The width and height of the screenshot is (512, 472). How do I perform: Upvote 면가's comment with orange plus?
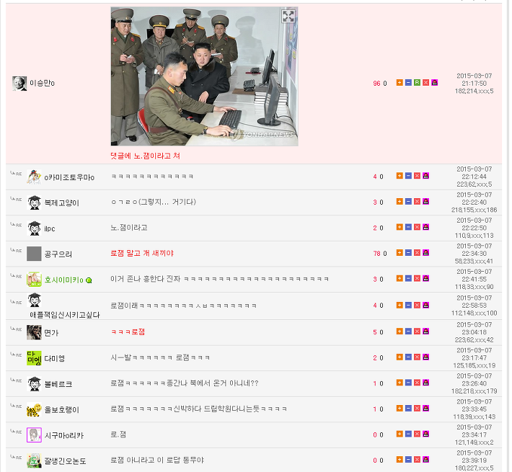coord(400,331)
